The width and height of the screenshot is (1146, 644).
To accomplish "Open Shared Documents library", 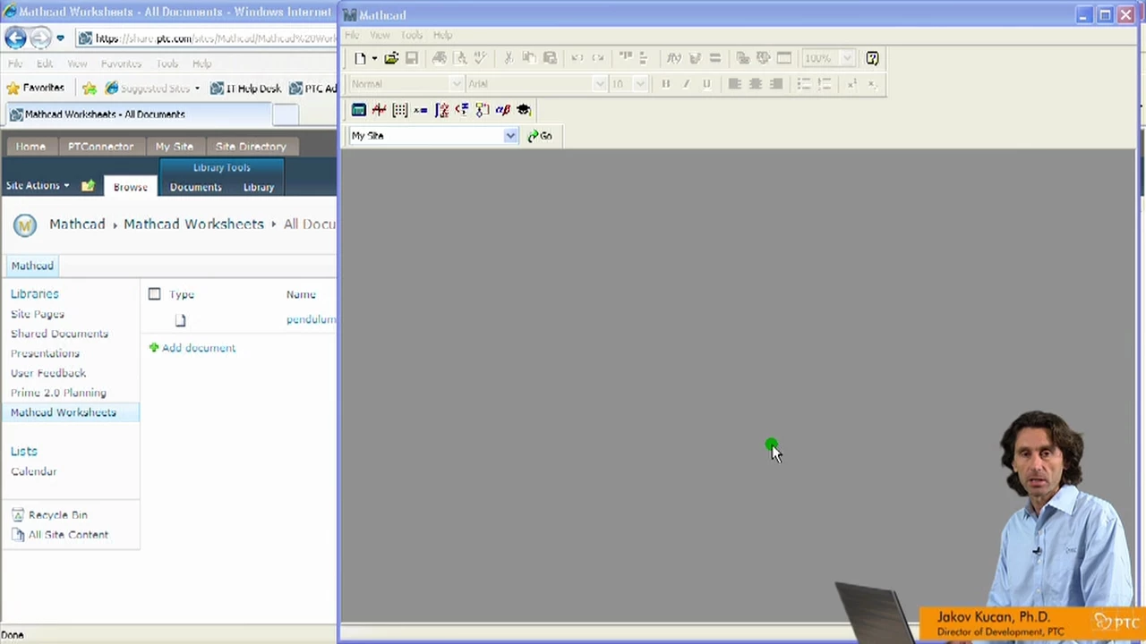I will click(59, 334).
